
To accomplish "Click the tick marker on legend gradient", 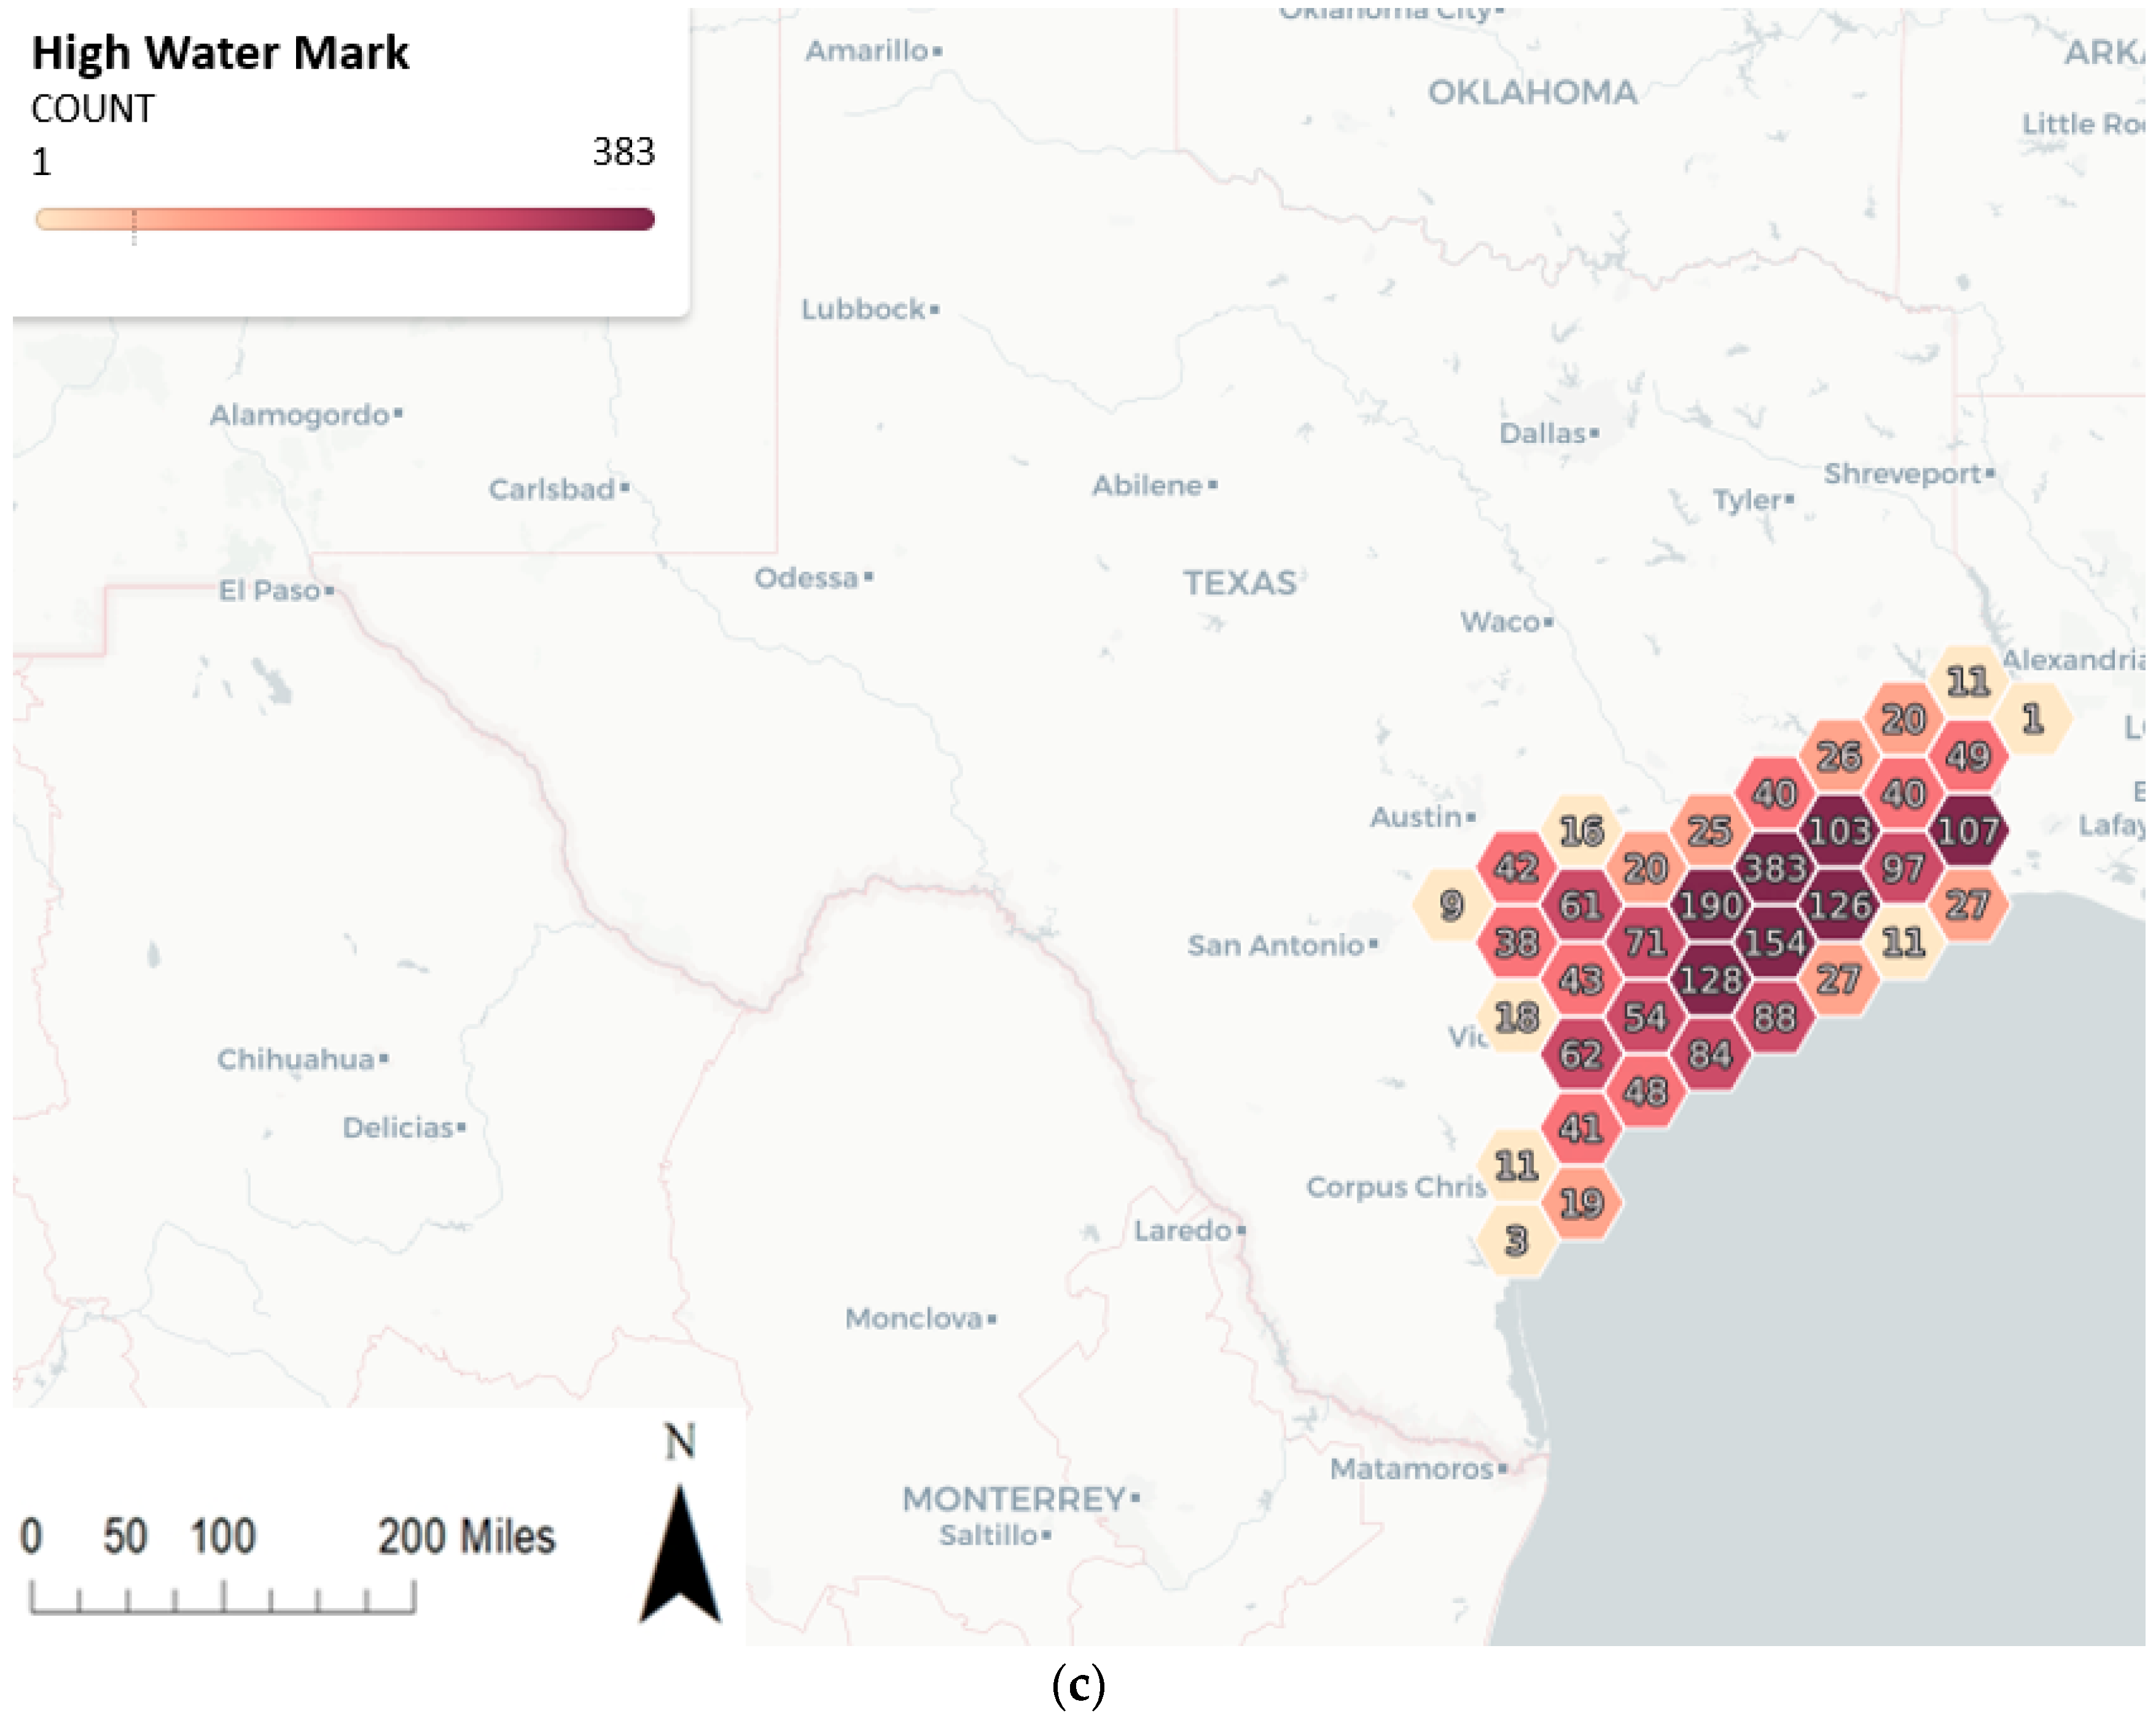I will 134,226.
